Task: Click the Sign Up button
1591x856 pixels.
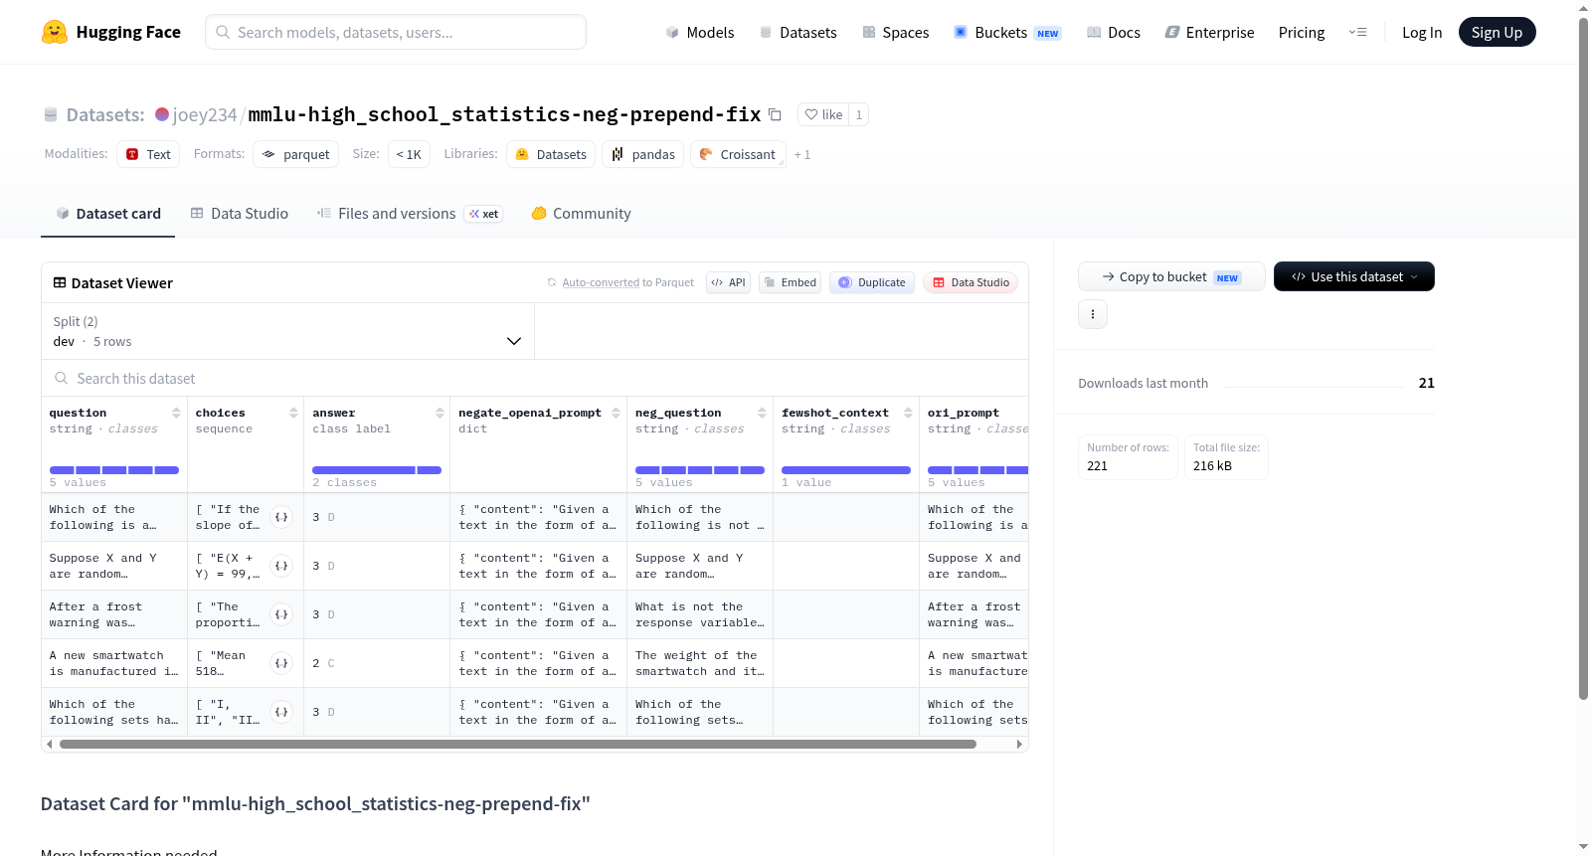Action: click(1498, 32)
